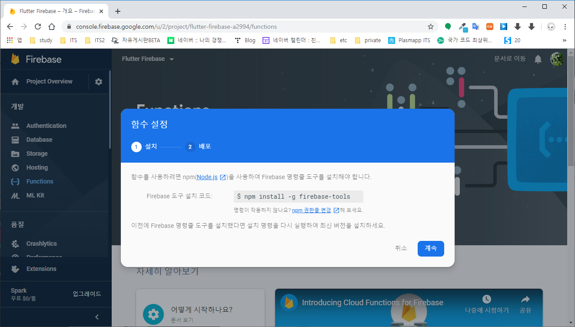Click the Hosting globe icon
The width and height of the screenshot is (575, 327).
15,167
